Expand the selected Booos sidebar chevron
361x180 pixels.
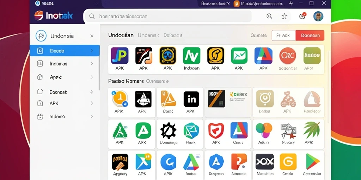point(92,51)
